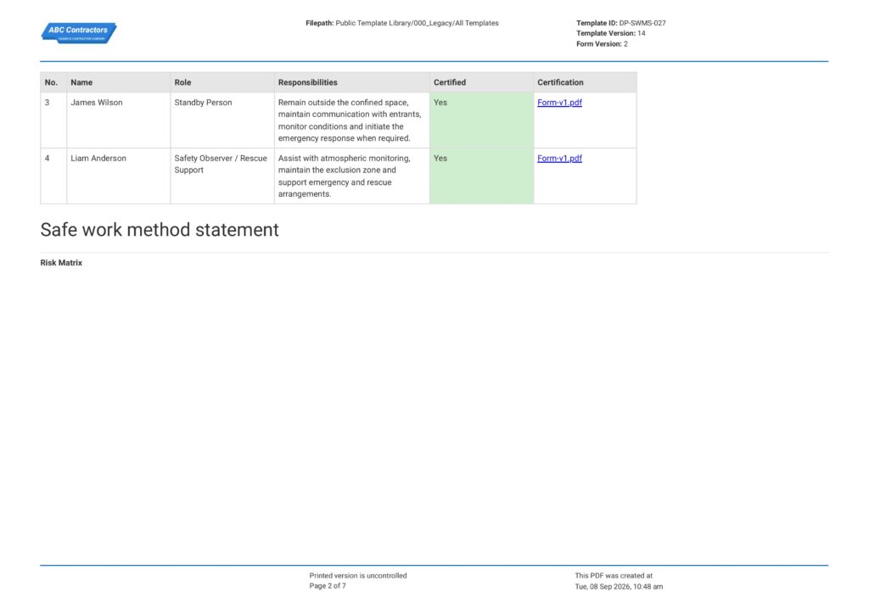This screenshot has height=615, width=869.
Task: Click responsibilities text starting 'Remain outside'
Action: (x=350, y=120)
